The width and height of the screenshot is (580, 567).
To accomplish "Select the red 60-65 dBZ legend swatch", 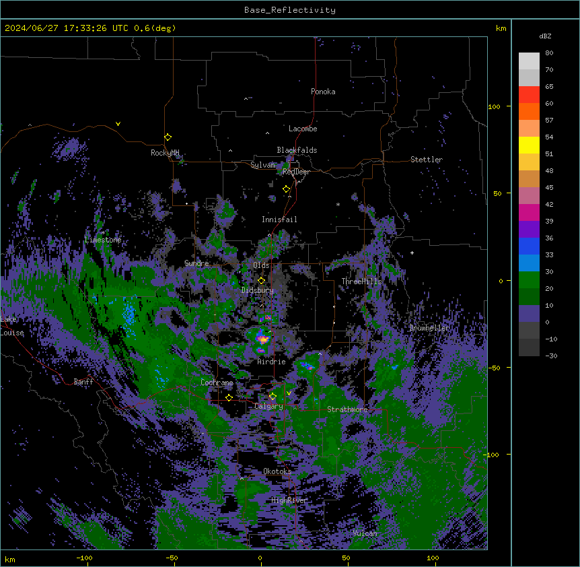I will (x=529, y=95).
